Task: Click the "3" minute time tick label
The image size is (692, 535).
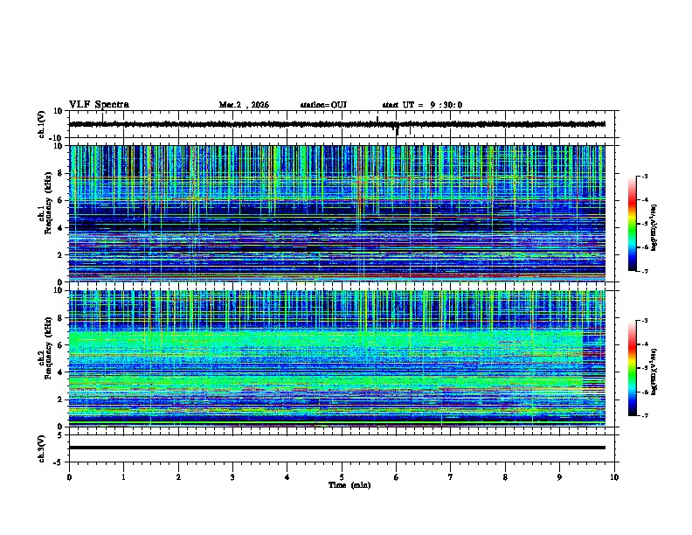Action: tap(232, 477)
